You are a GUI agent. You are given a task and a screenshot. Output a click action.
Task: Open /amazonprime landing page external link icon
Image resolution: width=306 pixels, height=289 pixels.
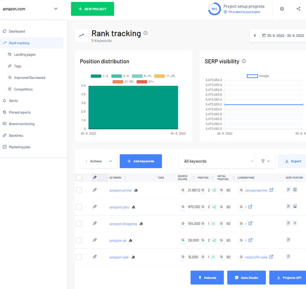point(271,190)
